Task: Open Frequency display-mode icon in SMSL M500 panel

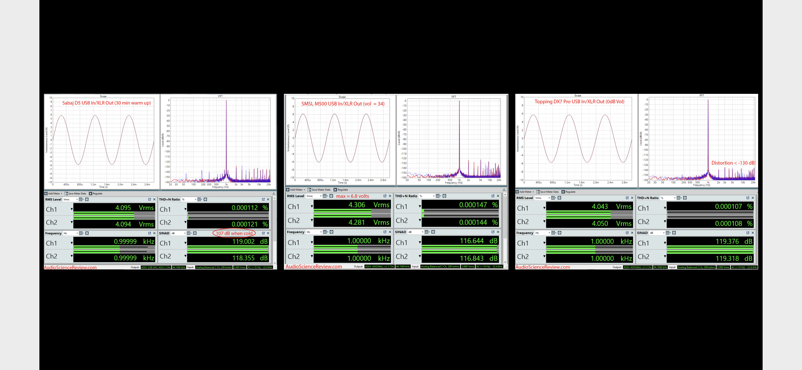Action: [325, 232]
